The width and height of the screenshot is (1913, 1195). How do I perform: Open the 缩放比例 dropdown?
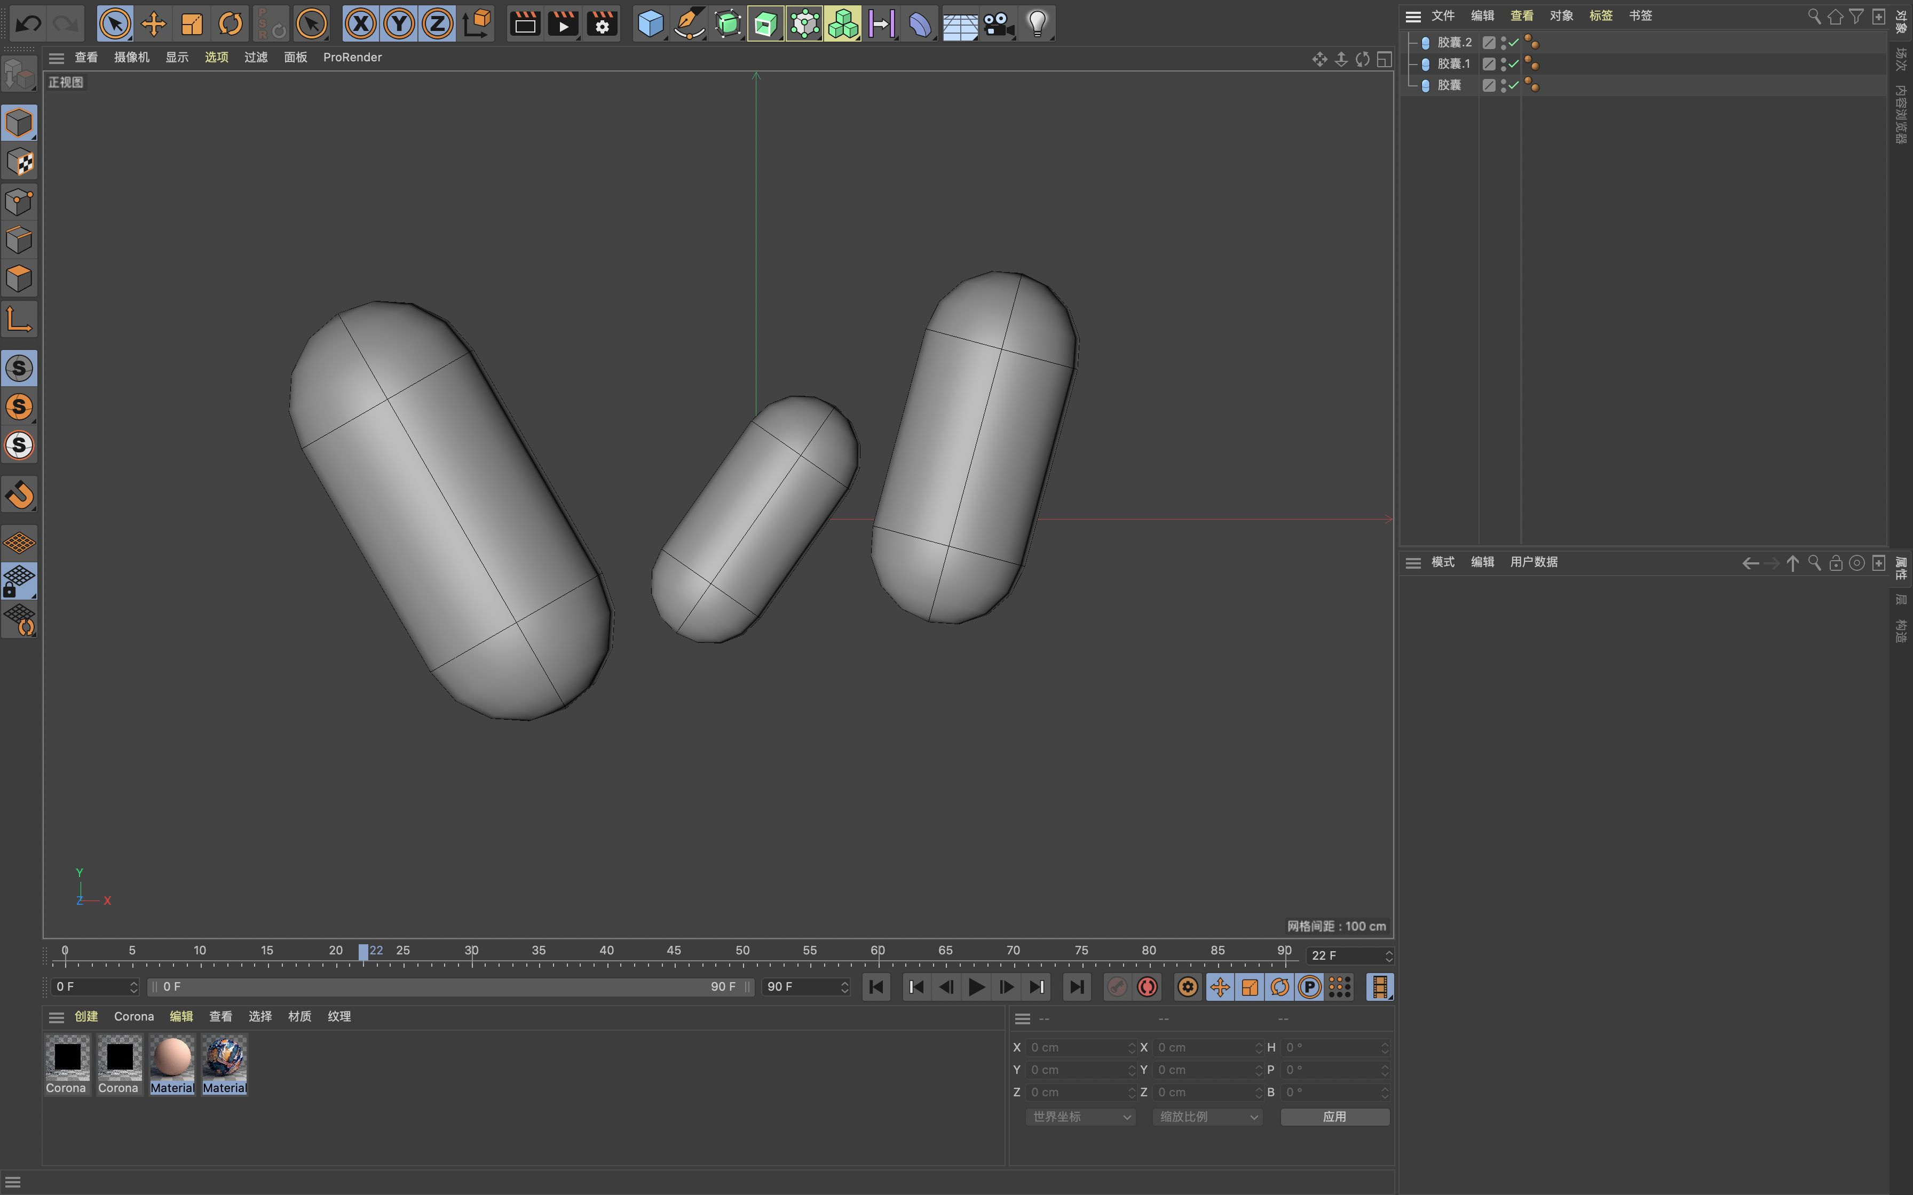coord(1207,1117)
